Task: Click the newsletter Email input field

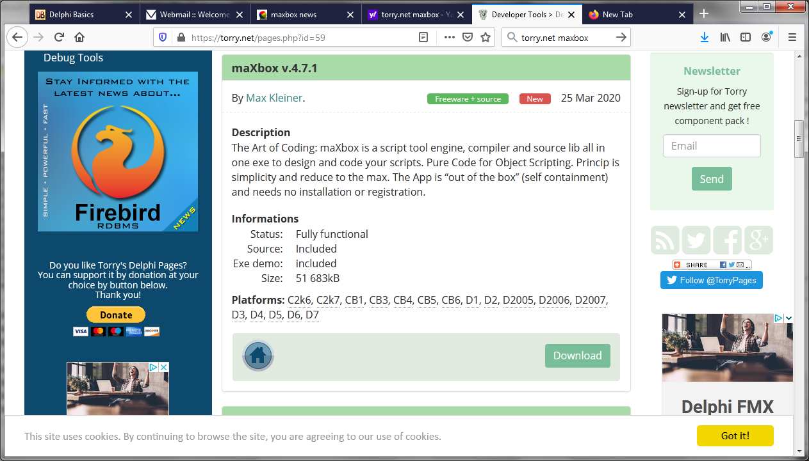Action: [712, 146]
